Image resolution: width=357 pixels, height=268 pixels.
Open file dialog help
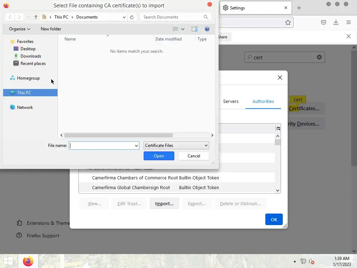click(207, 29)
